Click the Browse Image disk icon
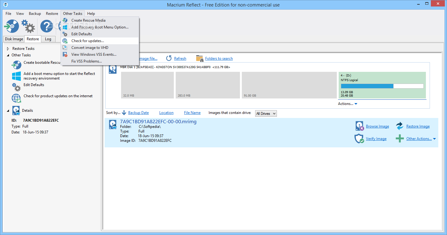This screenshot has height=235, width=447. click(x=360, y=126)
